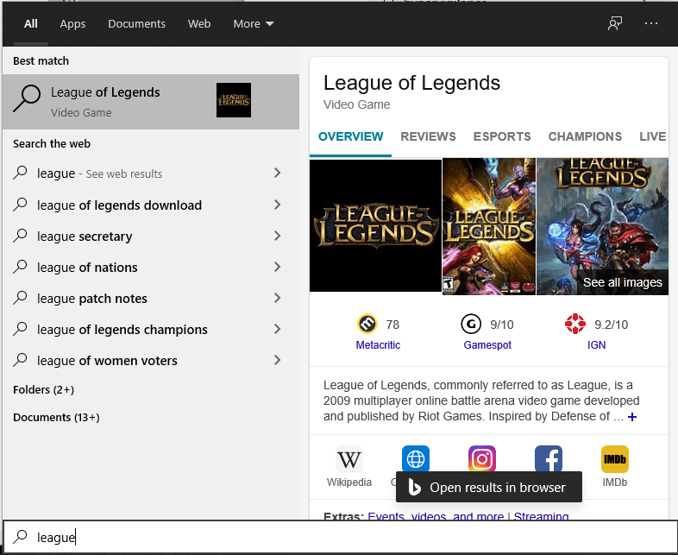The image size is (678, 555).
Task: Expand arrow for league patch notes
Action: click(278, 298)
